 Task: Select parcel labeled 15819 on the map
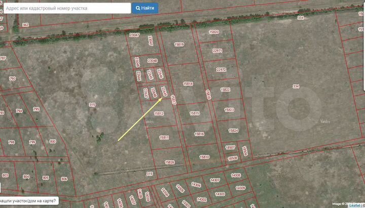tap(179, 45)
